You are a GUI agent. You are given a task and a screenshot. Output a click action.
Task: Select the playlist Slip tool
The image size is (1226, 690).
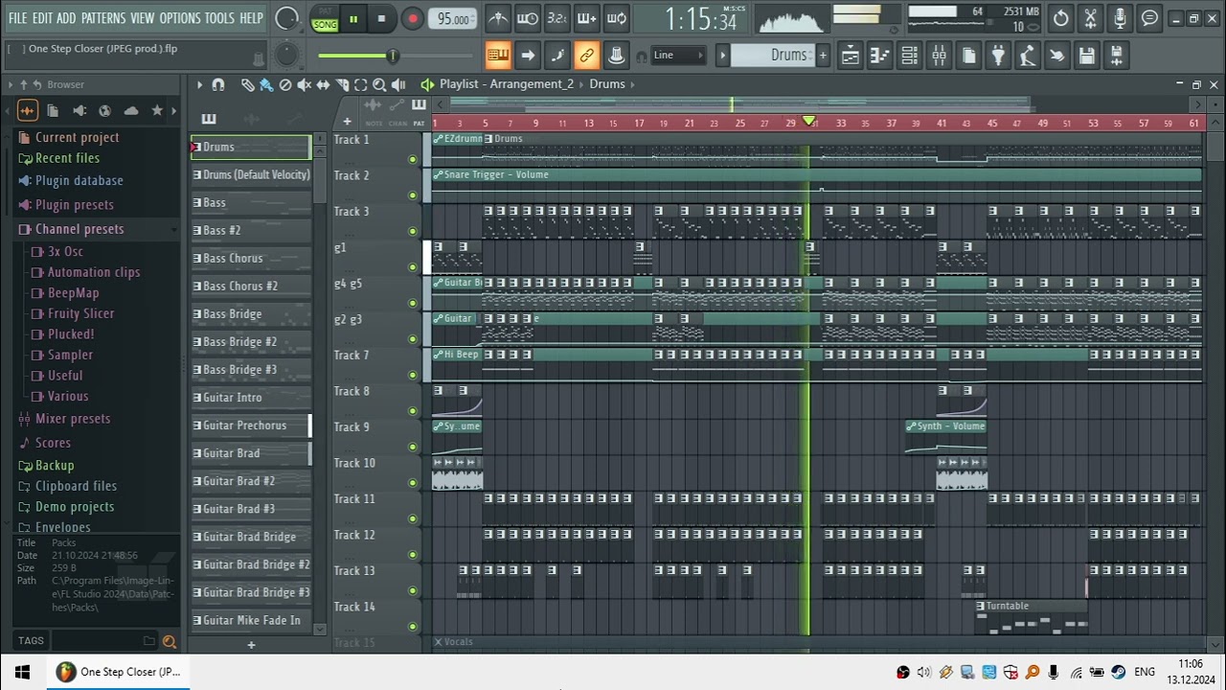click(323, 84)
